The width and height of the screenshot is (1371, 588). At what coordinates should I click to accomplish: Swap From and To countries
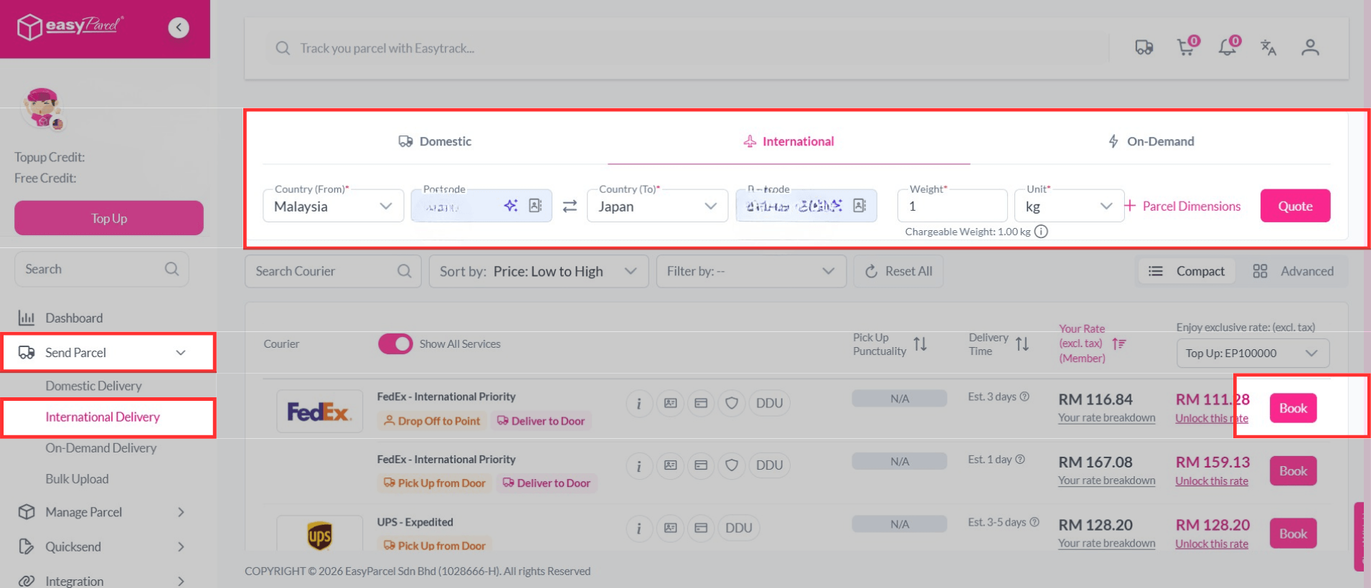click(570, 207)
